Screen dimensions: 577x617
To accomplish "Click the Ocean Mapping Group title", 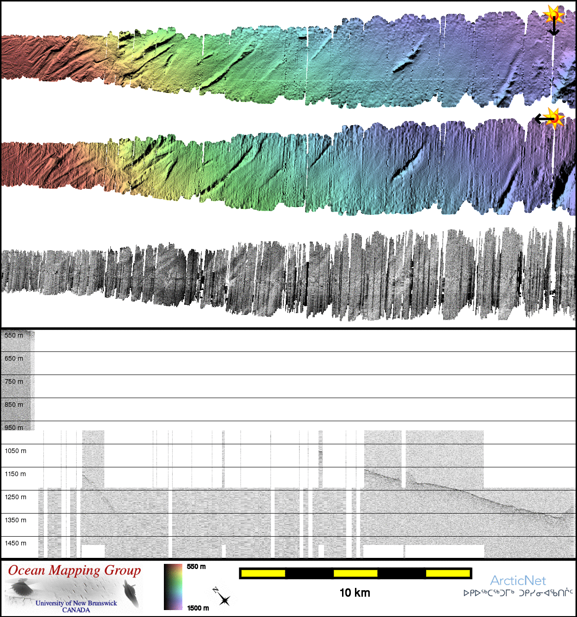I will 74,570.
